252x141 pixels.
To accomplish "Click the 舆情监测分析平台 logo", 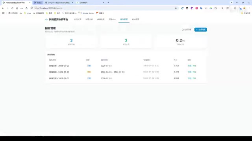I will 57,20.
